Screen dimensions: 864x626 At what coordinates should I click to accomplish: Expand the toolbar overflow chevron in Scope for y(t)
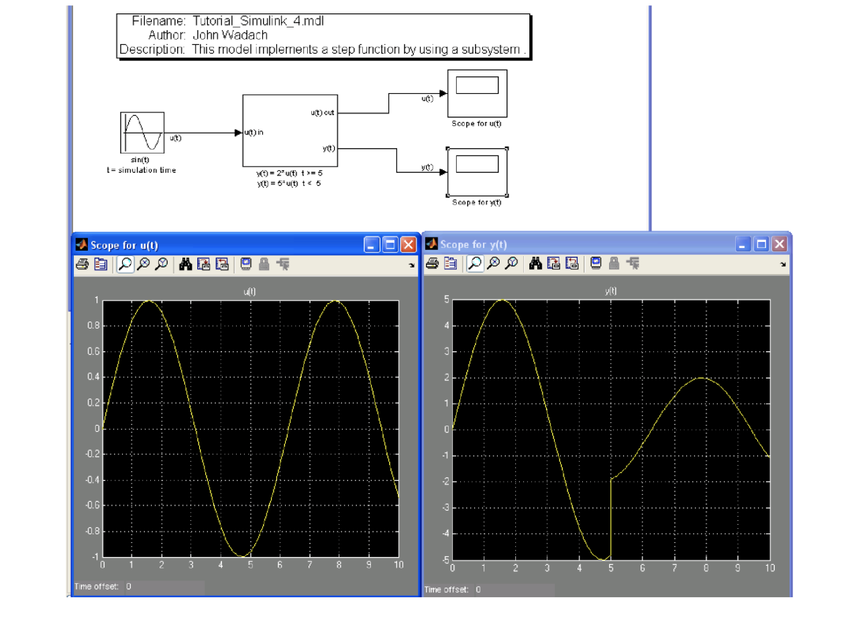point(783,264)
